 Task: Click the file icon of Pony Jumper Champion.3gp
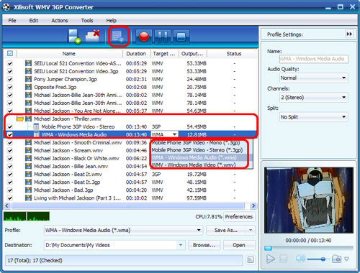[x=28, y=79]
